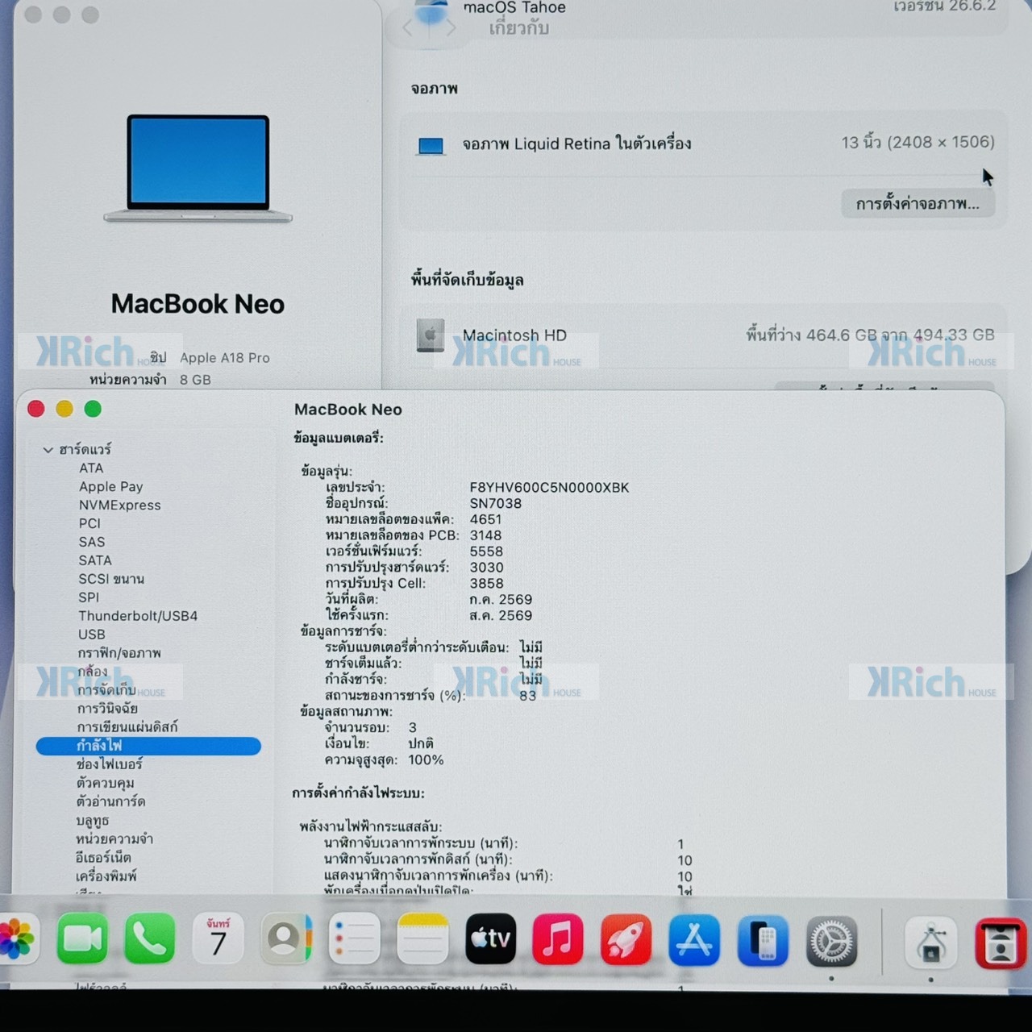Click the charge state value 83
Screen dimensions: 1032x1032
pyautogui.click(x=527, y=696)
